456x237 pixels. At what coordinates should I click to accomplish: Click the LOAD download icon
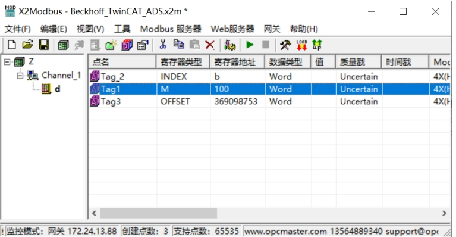click(301, 45)
